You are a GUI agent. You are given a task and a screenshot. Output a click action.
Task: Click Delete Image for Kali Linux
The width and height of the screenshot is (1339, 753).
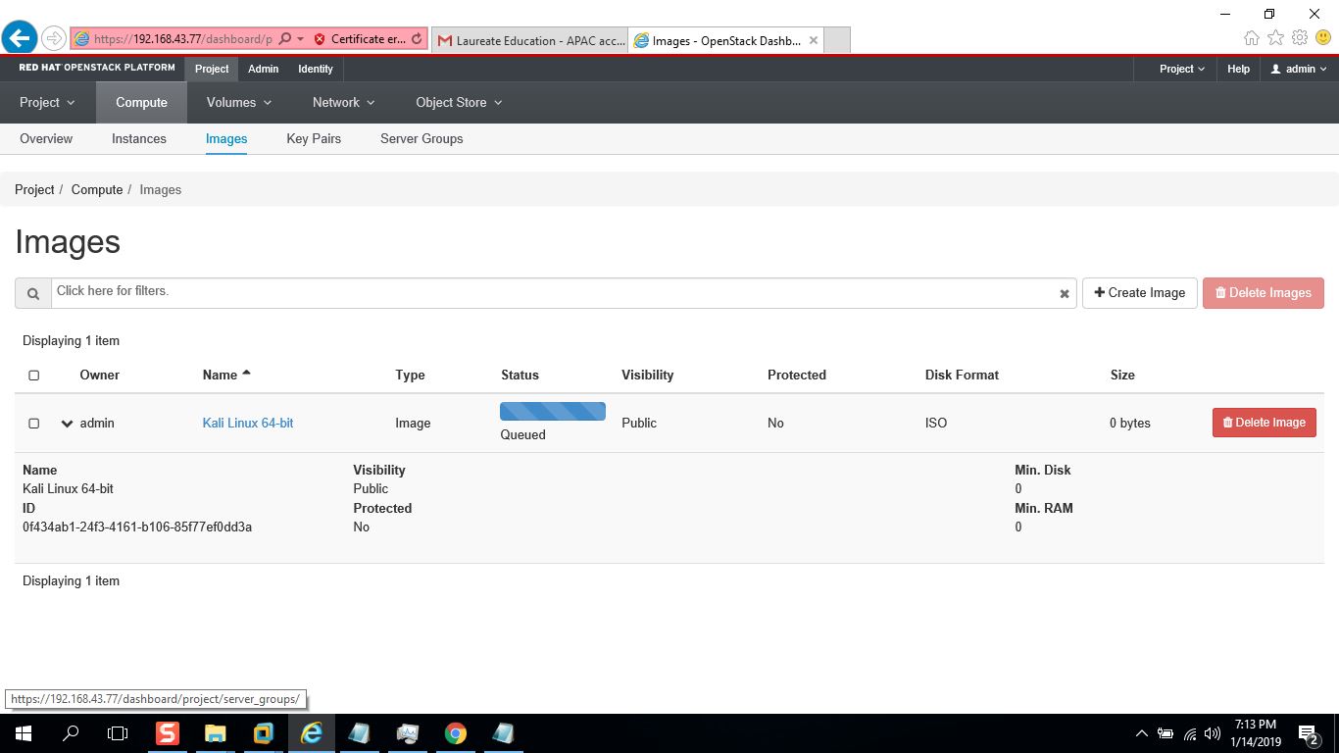[1265, 423]
